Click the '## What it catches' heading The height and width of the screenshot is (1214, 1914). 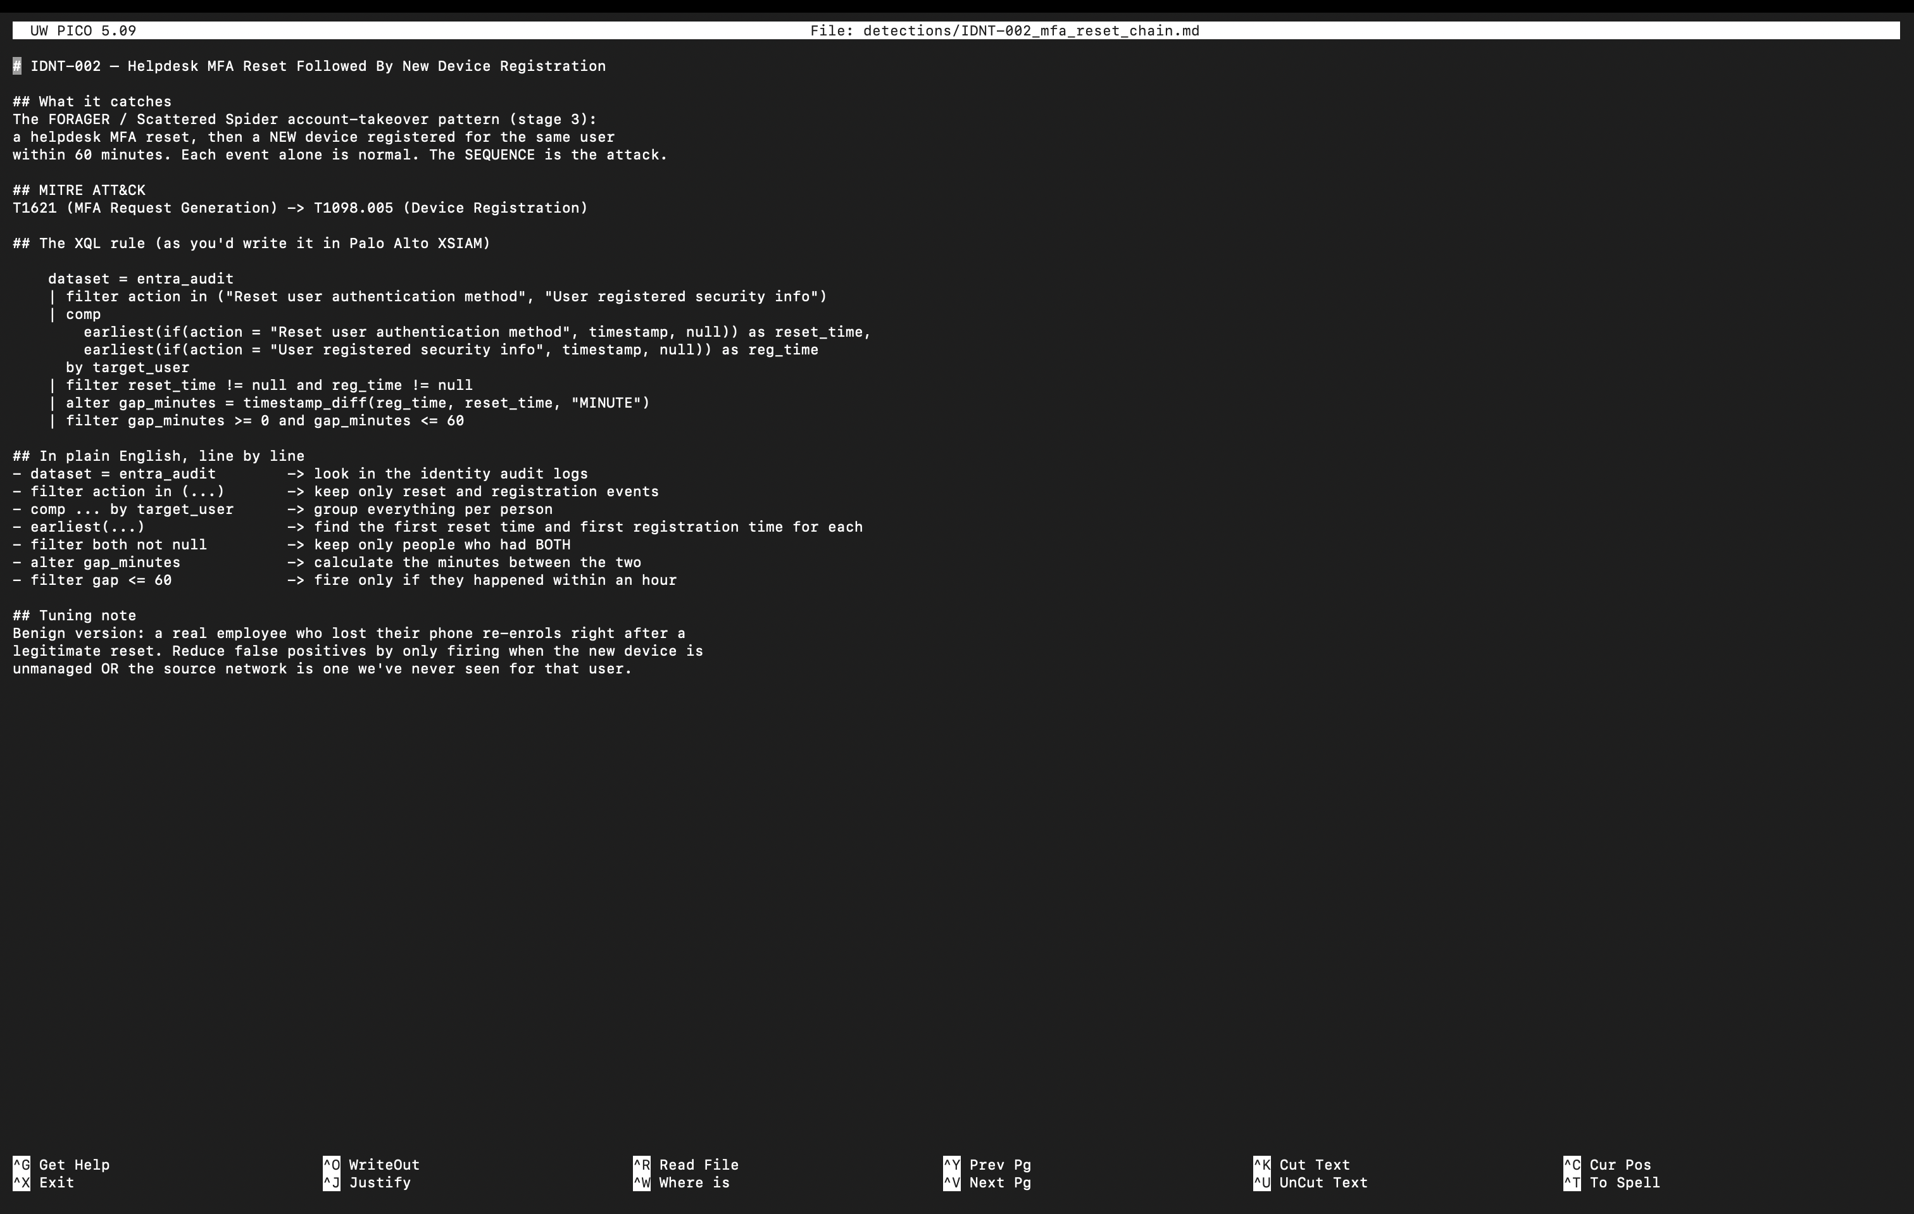click(92, 102)
